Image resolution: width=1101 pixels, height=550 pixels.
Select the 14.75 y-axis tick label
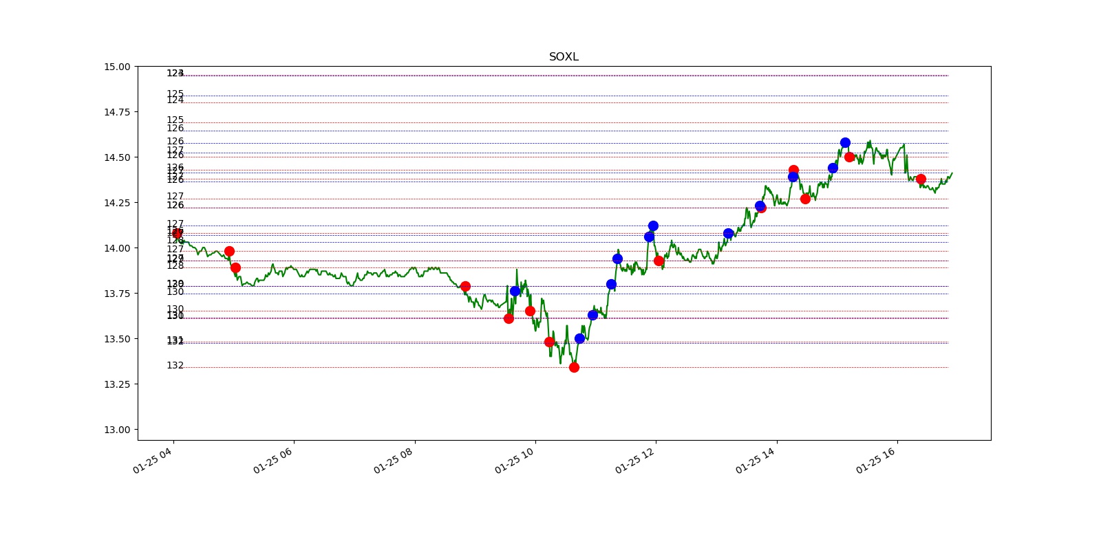tap(117, 112)
